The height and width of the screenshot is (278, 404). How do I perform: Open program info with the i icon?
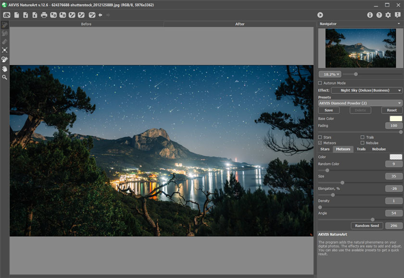click(x=370, y=15)
